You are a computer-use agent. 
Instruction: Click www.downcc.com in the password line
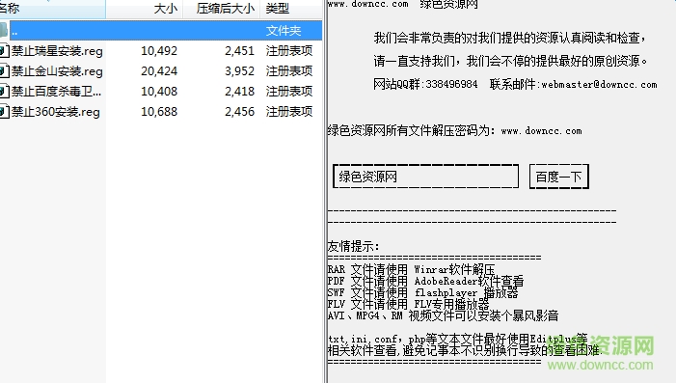(542, 130)
